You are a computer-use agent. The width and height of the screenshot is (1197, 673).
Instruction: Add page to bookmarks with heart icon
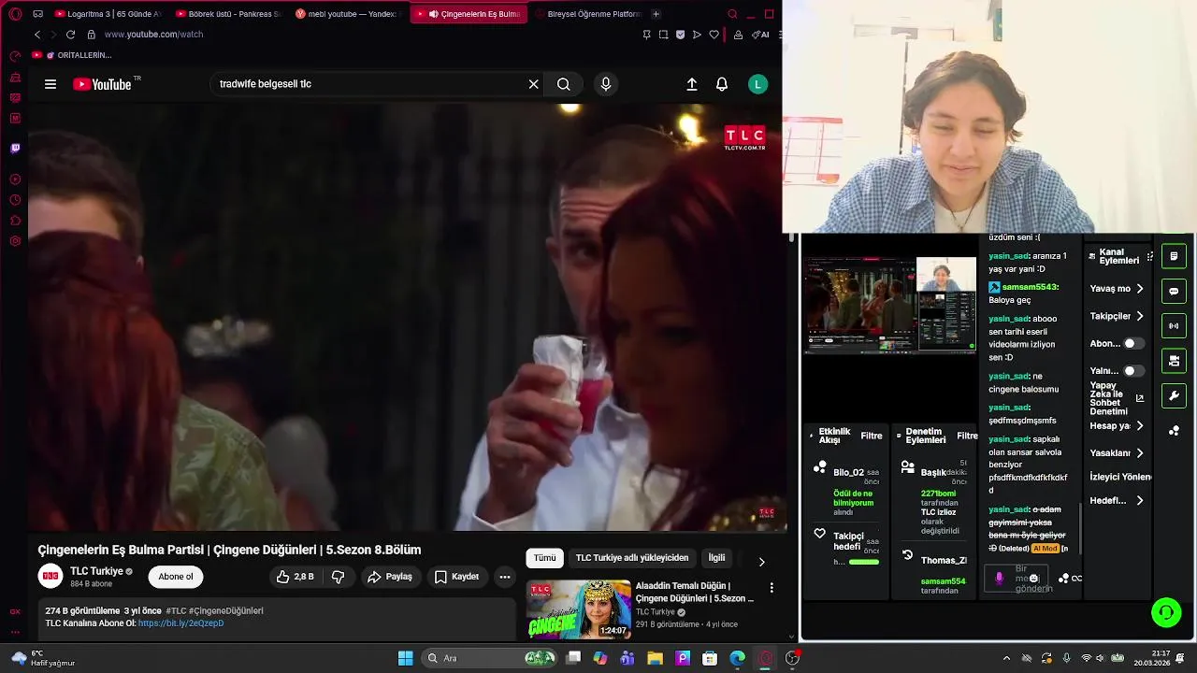pyautogui.click(x=714, y=35)
